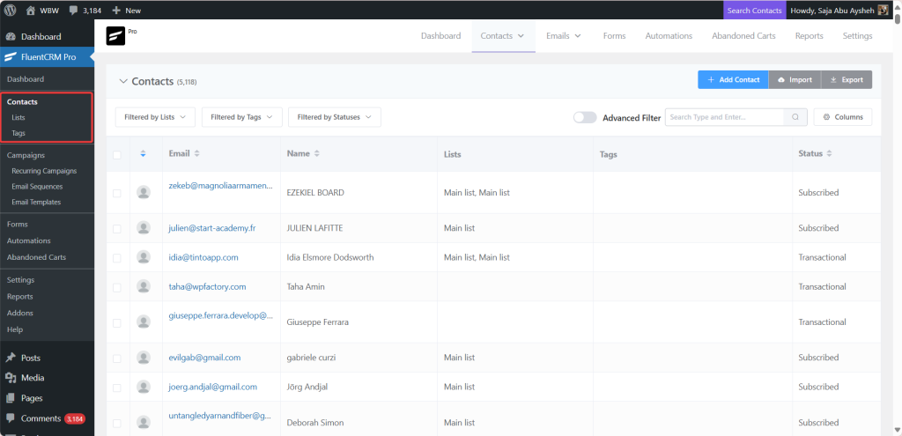Click the plus New icon in admin bar
Viewport: 902px width, 436px height.
(116, 11)
